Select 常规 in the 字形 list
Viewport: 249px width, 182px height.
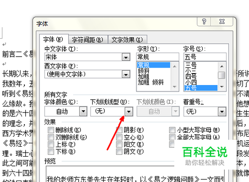[x=154, y=65]
